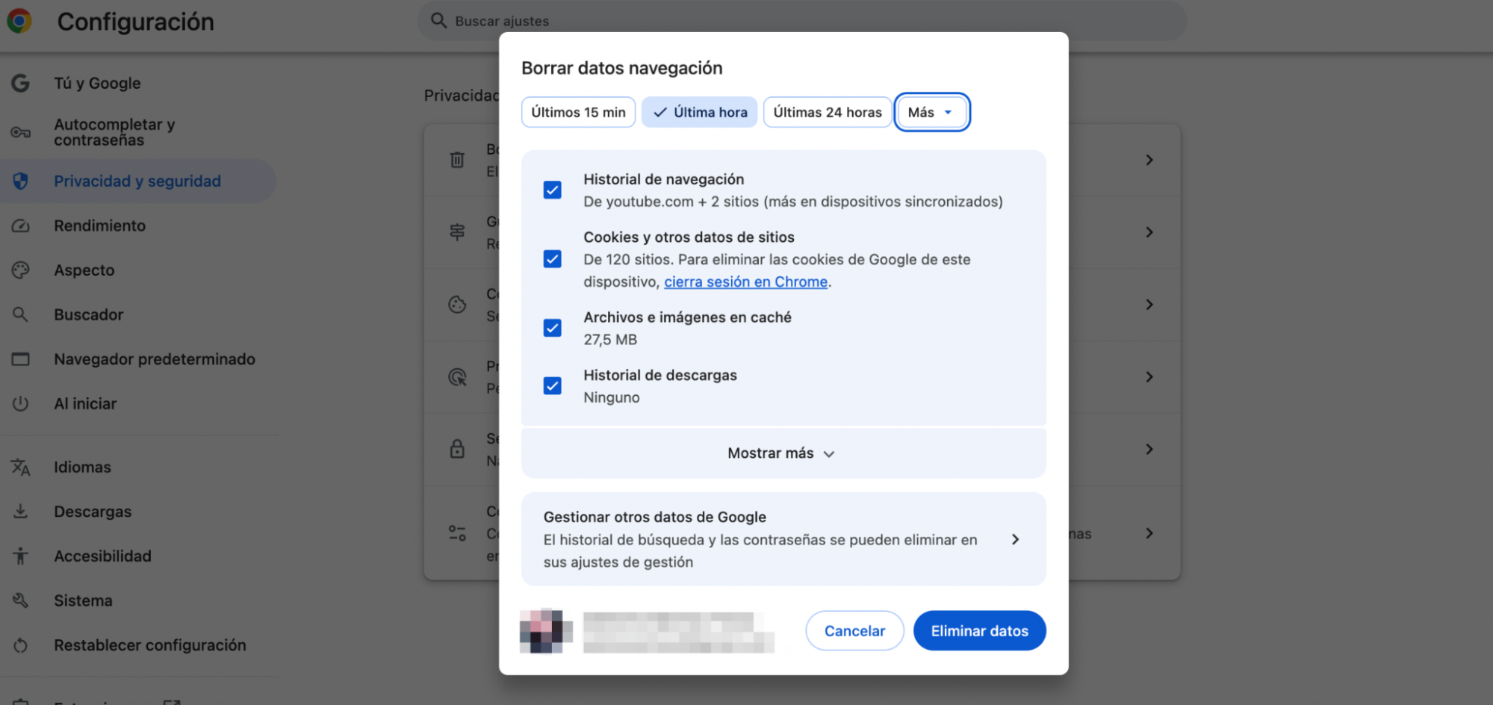
Task: Click chevron on cookie settings row
Action: (1149, 305)
